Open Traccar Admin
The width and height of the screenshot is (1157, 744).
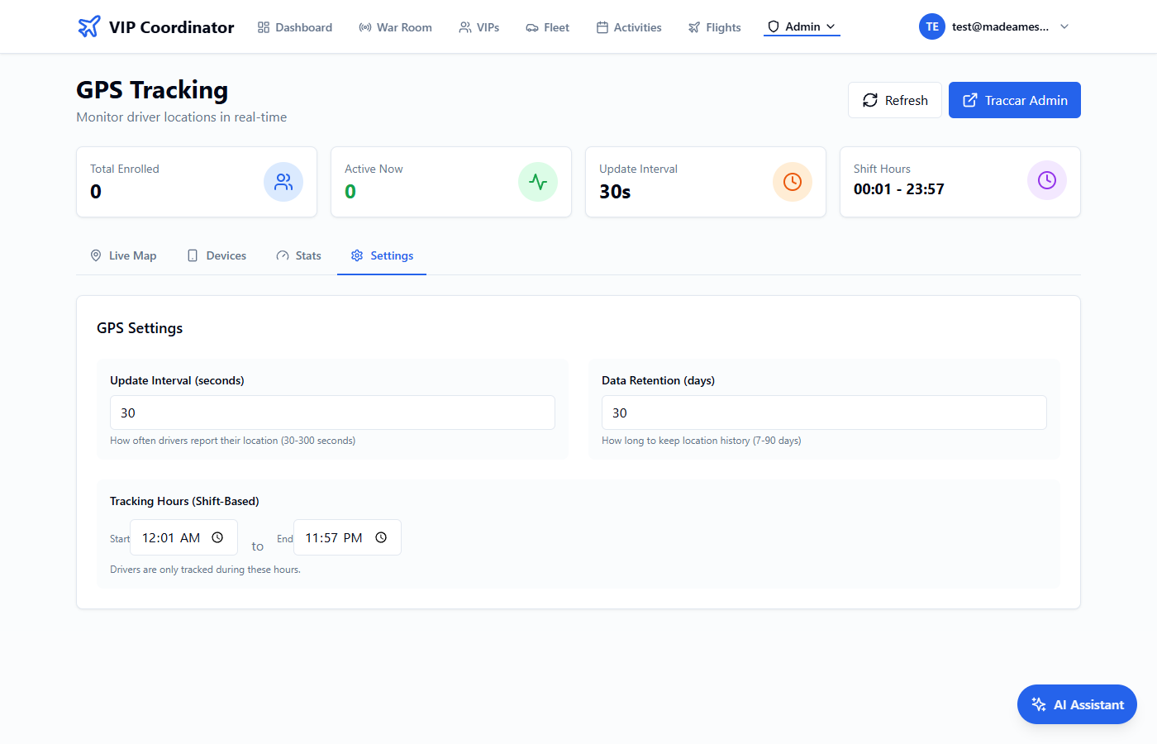pyautogui.click(x=1014, y=100)
